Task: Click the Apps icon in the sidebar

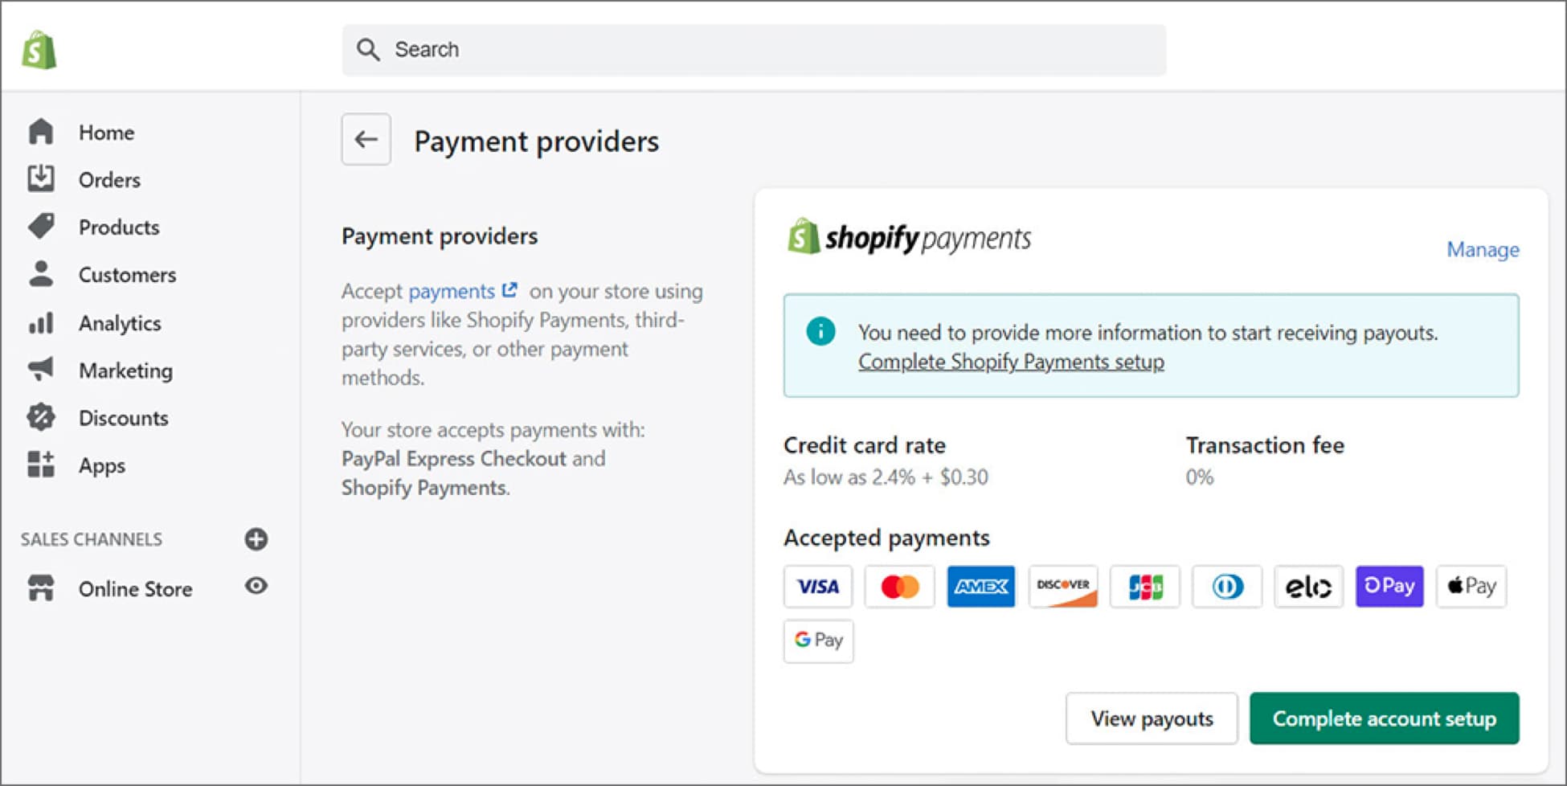Action: point(40,465)
